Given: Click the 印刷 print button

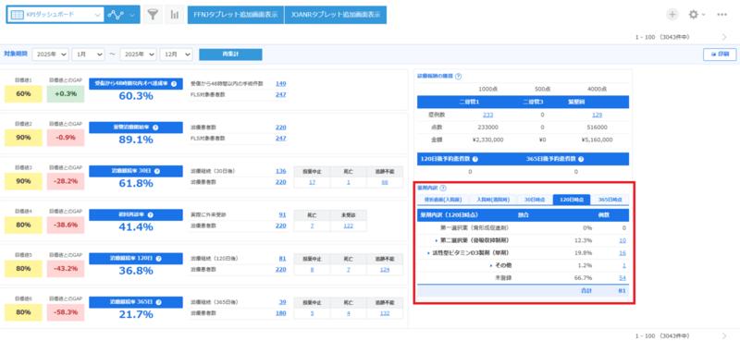Looking at the screenshot, I should pyautogui.click(x=720, y=55).
